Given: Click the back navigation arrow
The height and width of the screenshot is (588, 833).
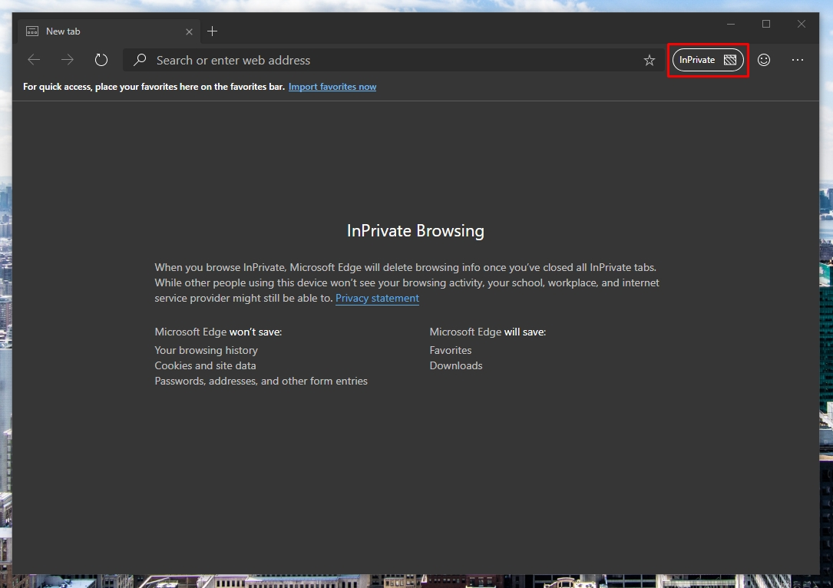Looking at the screenshot, I should point(33,59).
